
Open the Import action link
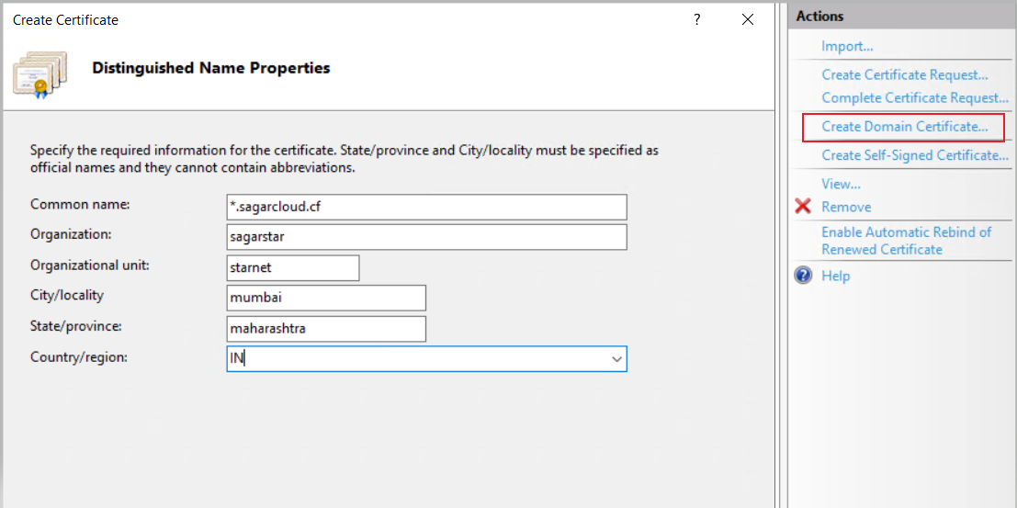coord(847,46)
